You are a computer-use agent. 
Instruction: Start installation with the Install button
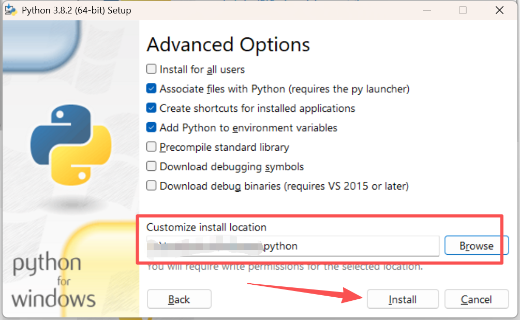pyautogui.click(x=403, y=299)
